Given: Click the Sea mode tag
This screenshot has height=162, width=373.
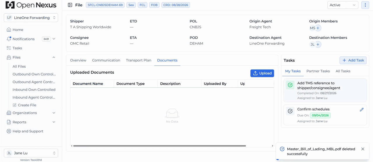Looking at the screenshot, I should [x=131, y=5].
